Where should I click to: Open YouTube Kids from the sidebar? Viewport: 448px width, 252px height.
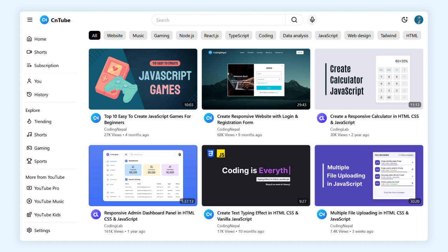point(47,215)
